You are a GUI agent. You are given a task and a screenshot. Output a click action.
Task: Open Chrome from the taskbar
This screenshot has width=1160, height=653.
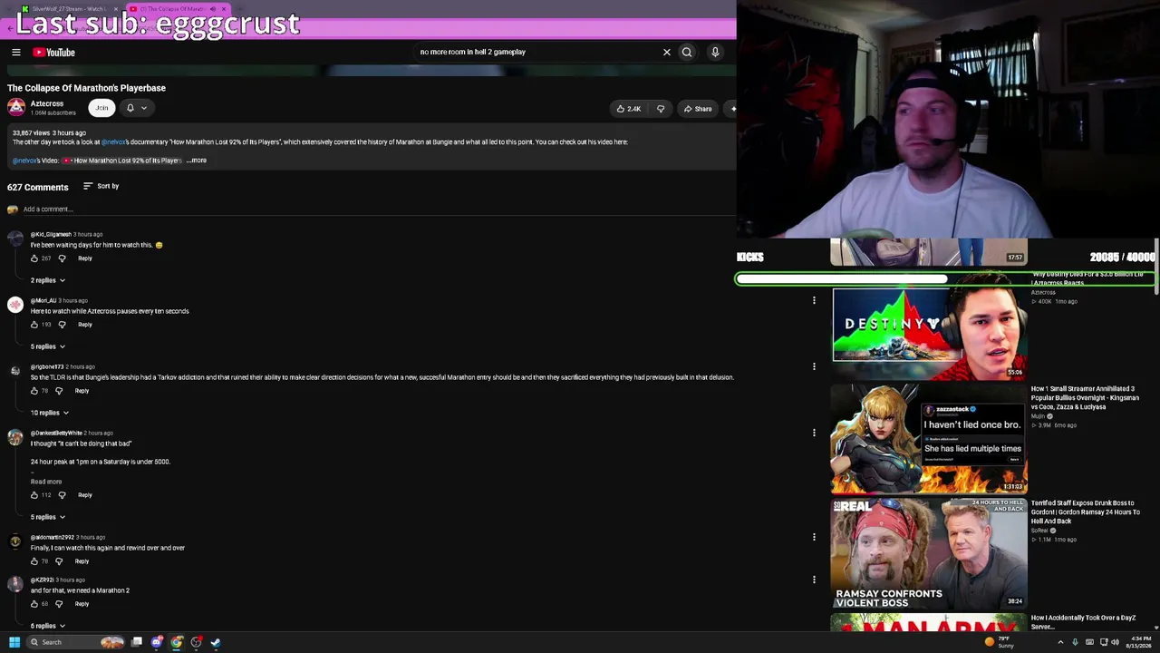click(x=177, y=642)
